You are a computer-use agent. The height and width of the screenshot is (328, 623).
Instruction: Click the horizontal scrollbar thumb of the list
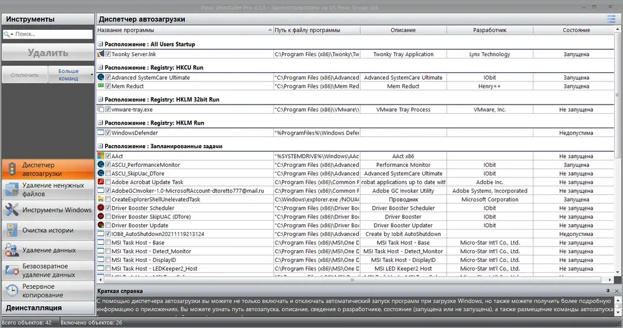coord(351,280)
